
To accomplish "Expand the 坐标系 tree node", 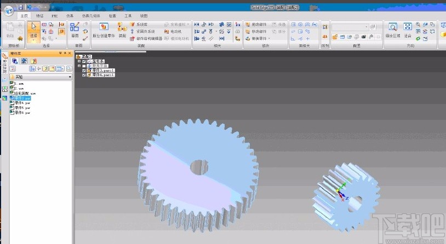I will pyautogui.click(x=79, y=61).
